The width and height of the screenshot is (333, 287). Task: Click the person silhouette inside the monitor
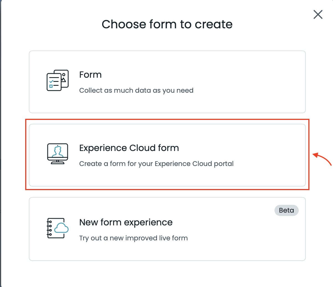[x=58, y=151]
